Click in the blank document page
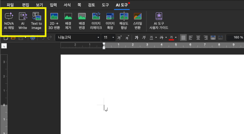244x134 pixels. coord(152,94)
